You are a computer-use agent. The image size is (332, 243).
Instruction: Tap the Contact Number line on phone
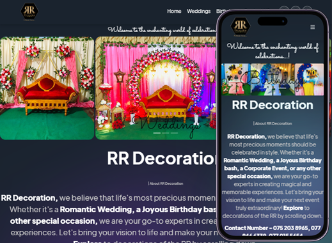coord(273,228)
